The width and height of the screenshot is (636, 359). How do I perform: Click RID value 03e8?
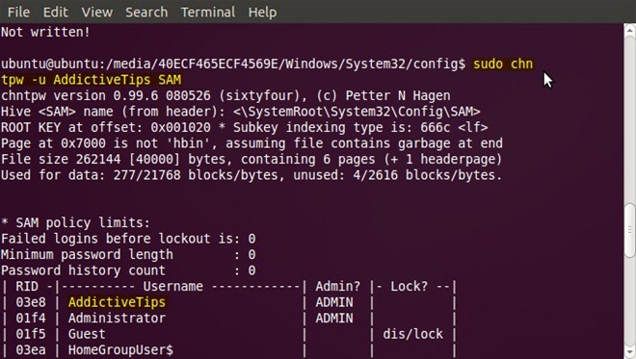point(31,302)
